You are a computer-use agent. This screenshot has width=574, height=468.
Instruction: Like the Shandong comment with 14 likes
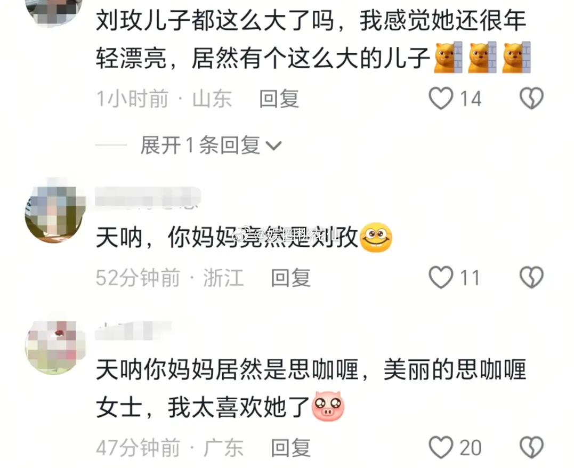pyautogui.click(x=441, y=99)
